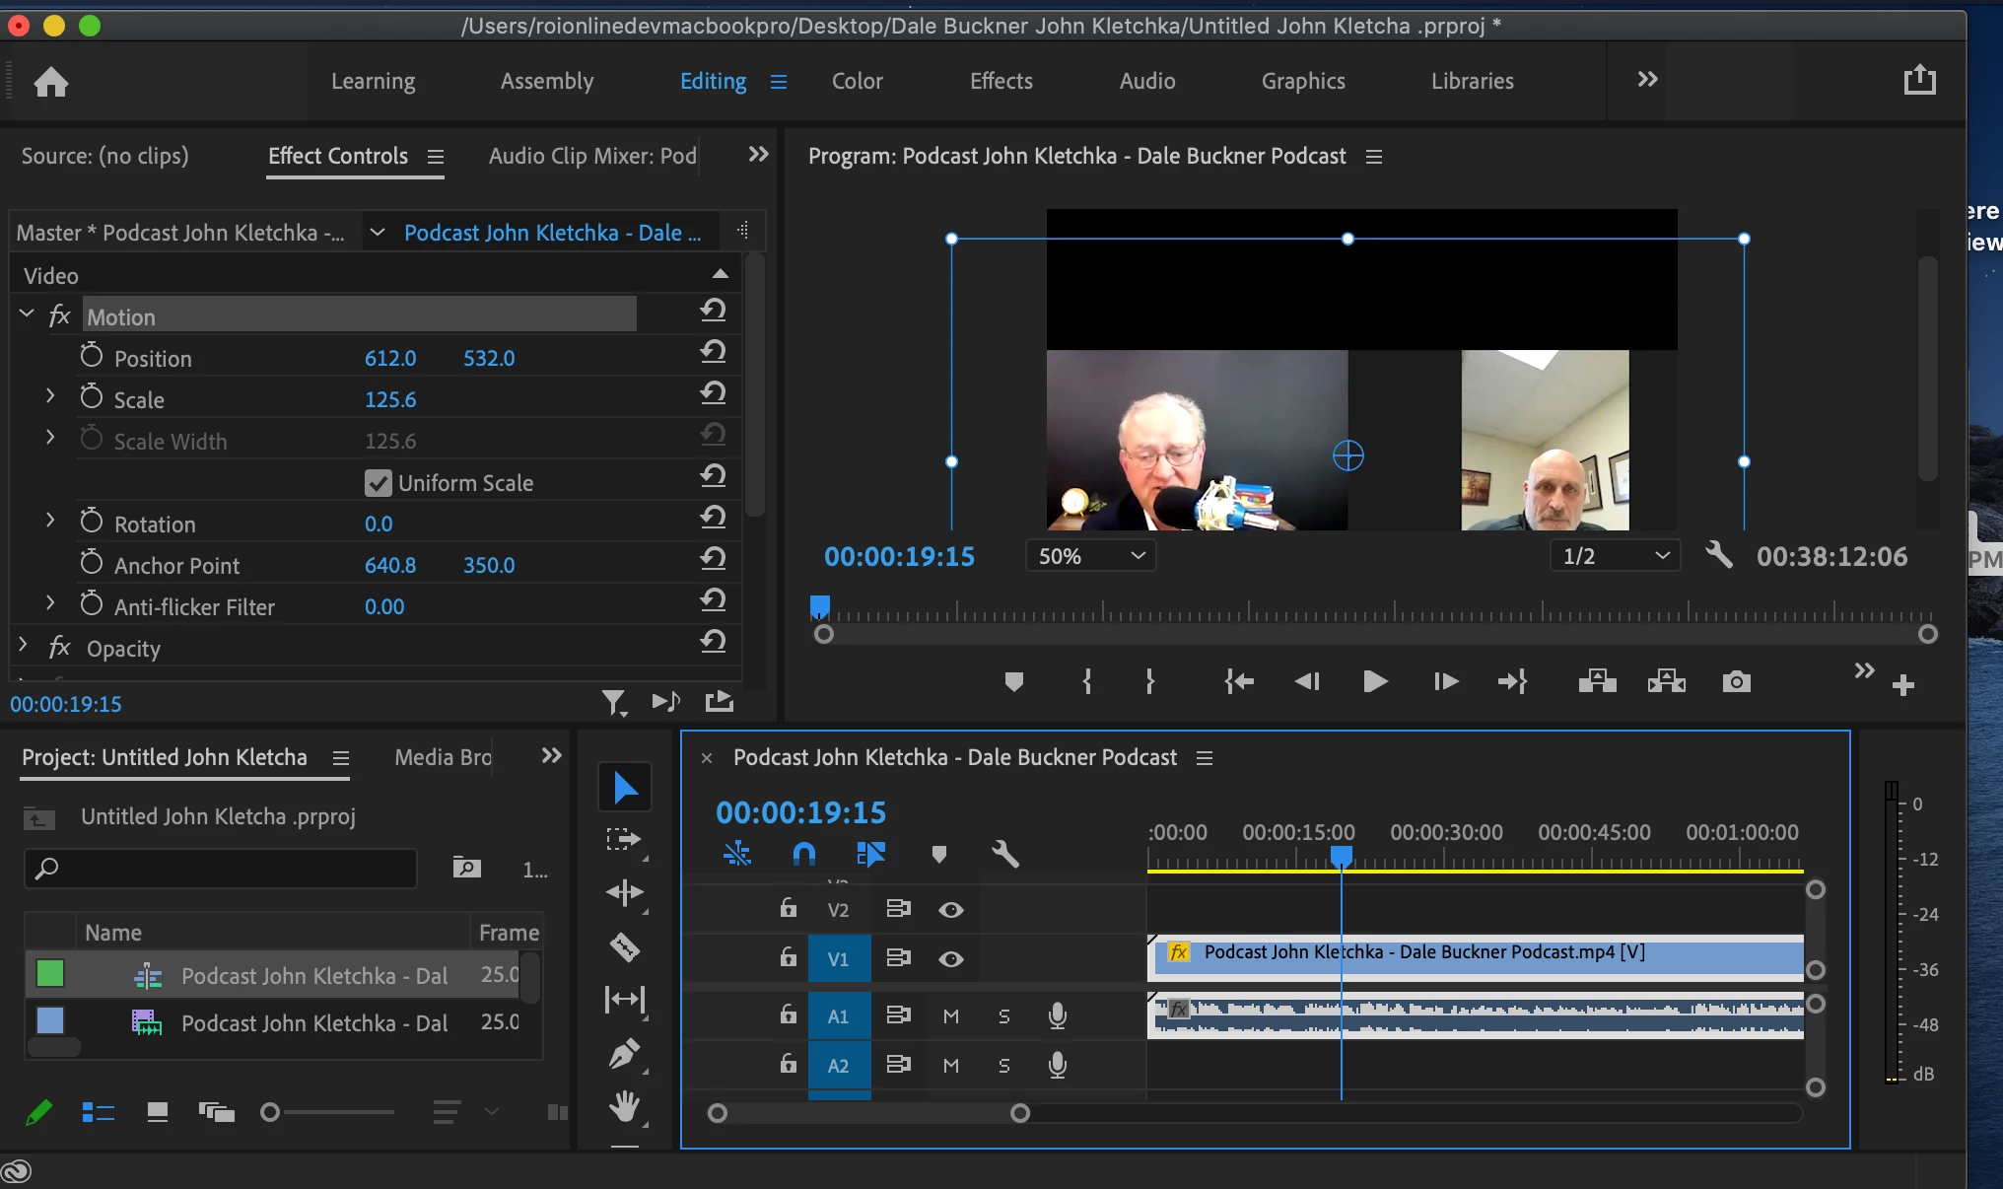Add a marker in Program Monitor
This screenshot has width=2003, height=1189.
coord(1013,682)
